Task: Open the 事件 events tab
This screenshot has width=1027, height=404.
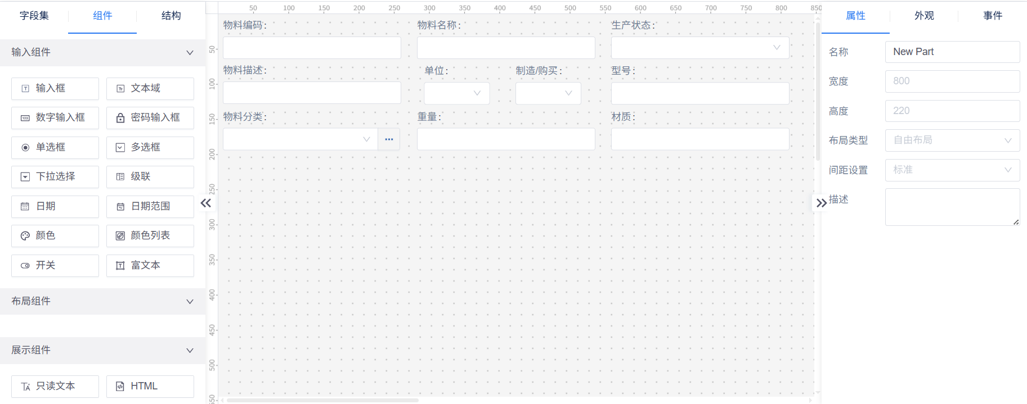Action: (x=993, y=16)
